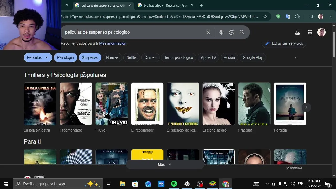Switch to 'the babadook' browser tab
This screenshot has width=336, height=189.
165,5
